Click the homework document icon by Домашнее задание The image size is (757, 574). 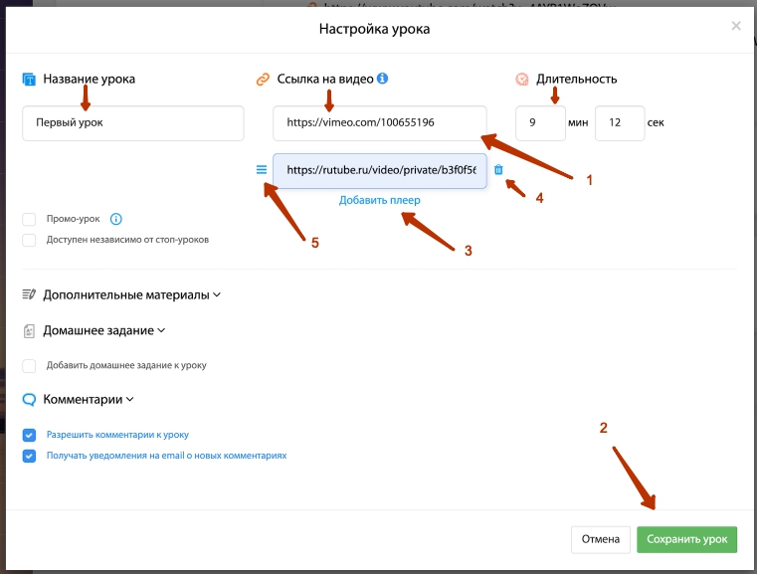click(29, 331)
